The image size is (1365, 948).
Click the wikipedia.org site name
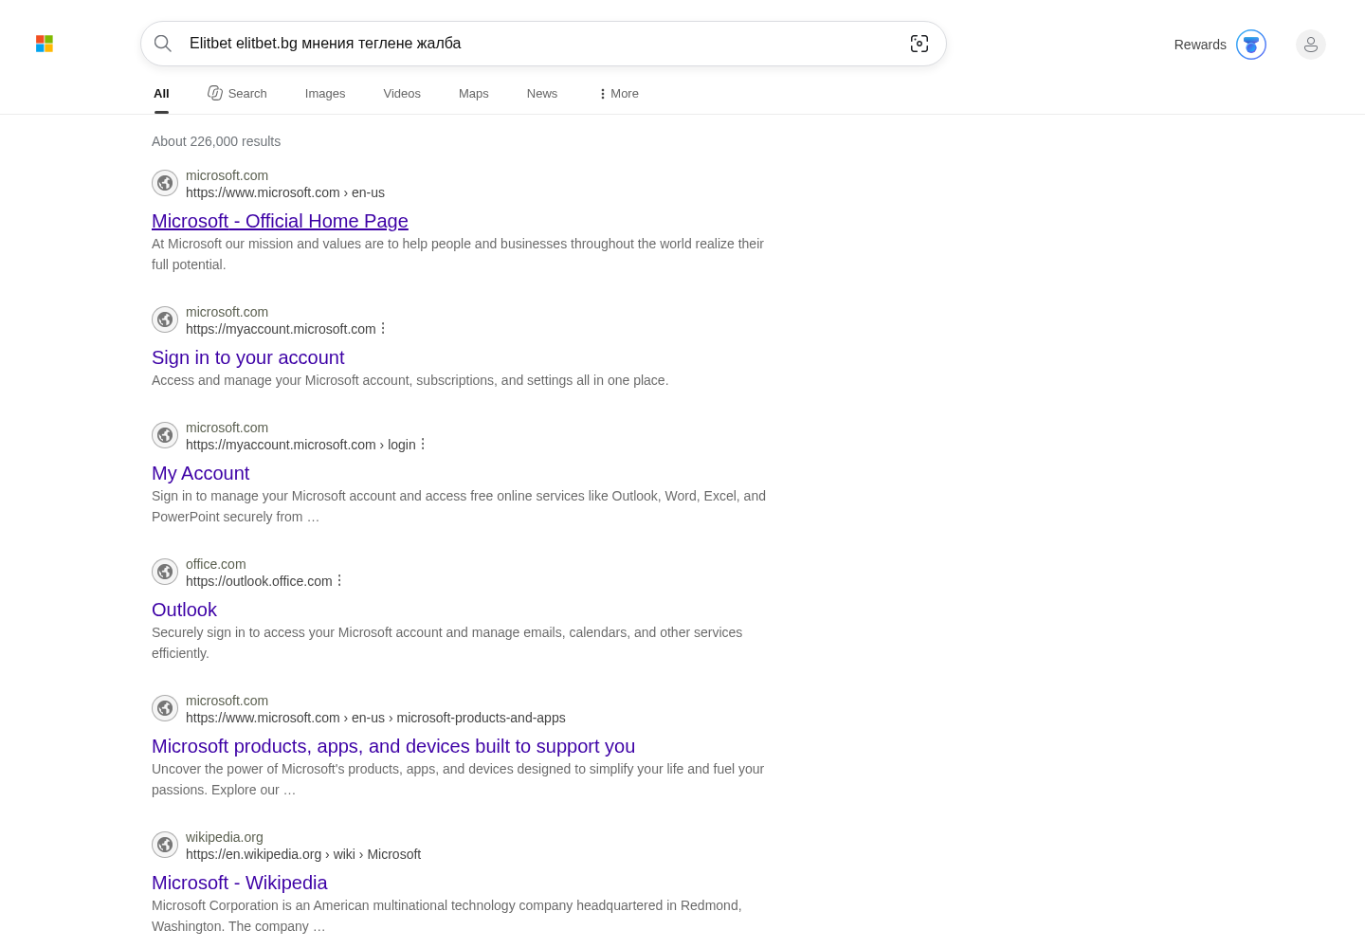click(225, 837)
